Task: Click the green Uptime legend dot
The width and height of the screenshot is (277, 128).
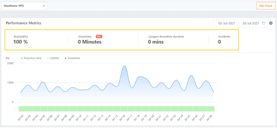Action: click(48, 58)
